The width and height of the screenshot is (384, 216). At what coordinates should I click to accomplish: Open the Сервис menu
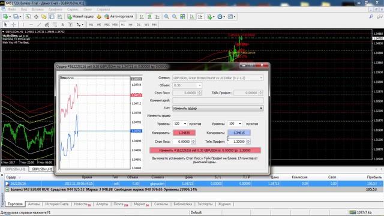click(x=73, y=10)
